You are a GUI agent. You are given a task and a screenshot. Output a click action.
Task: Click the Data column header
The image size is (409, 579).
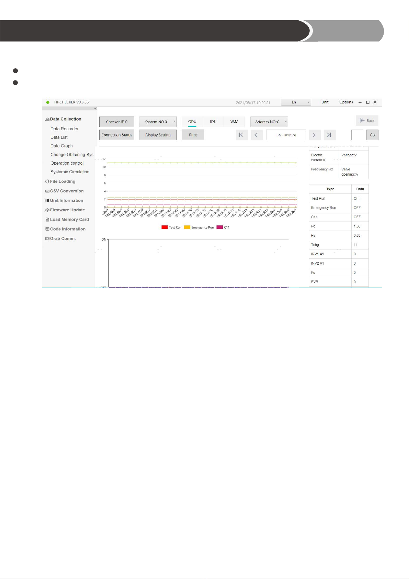[x=360, y=189]
